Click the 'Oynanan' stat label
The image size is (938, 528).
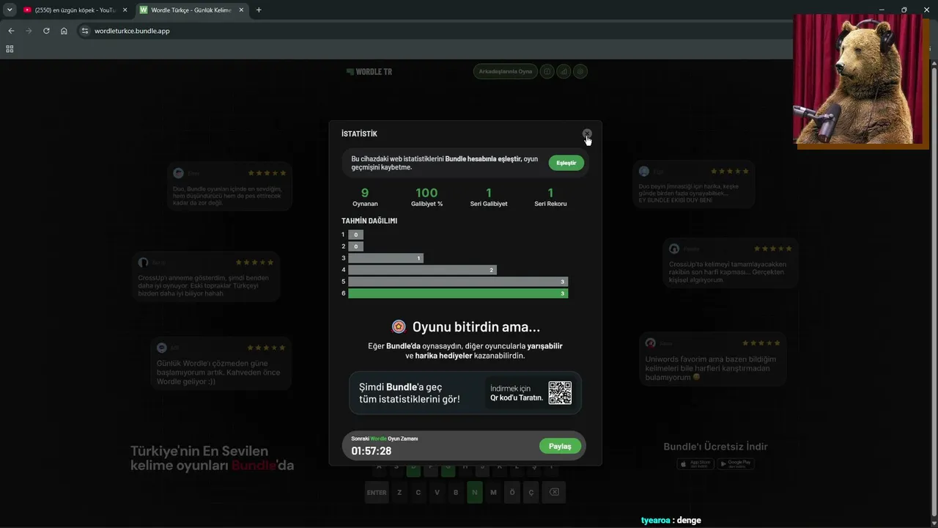pos(365,204)
